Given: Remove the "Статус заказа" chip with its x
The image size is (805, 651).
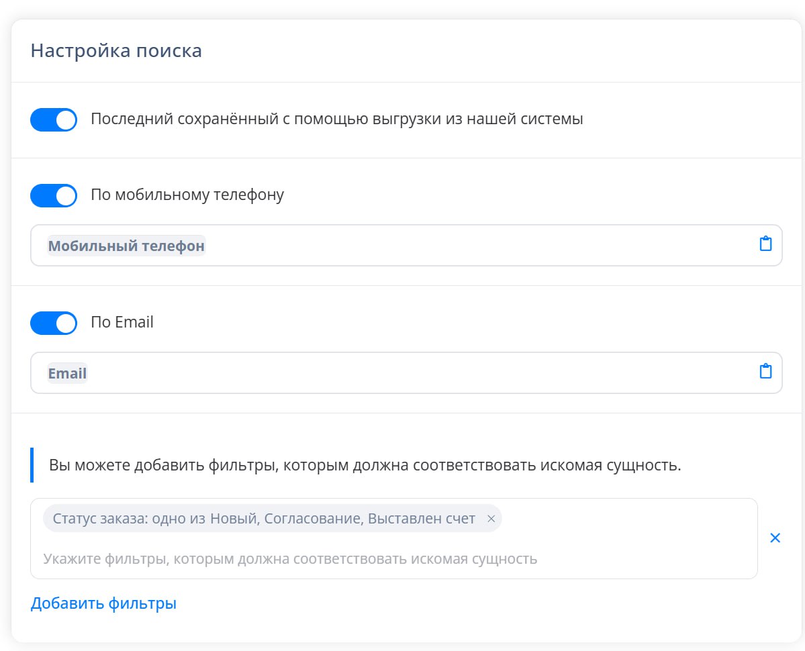Looking at the screenshot, I should [x=491, y=519].
